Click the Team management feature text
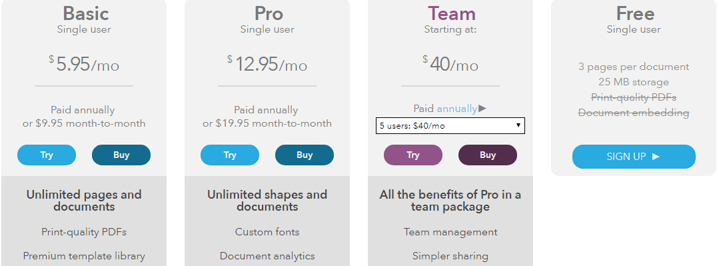The height and width of the screenshot is (266, 717). click(450, 232)
